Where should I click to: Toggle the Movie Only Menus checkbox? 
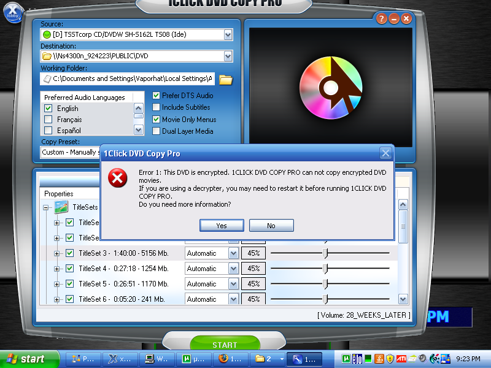click(157, 120)
